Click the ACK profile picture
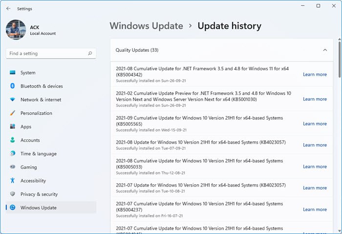342x234 pixels. (x=16, y=30)
